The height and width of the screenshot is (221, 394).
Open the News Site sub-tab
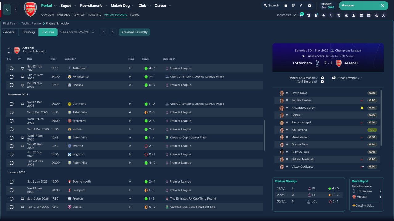tap(94, 15)
